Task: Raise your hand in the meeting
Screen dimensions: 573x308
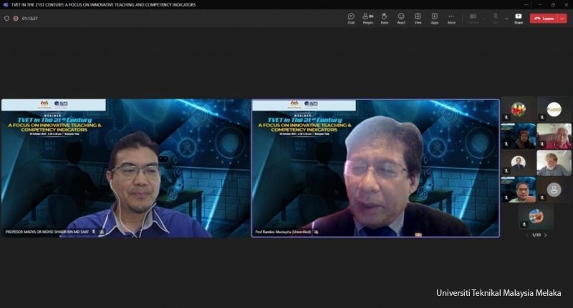Action: [x=385, y=18]
